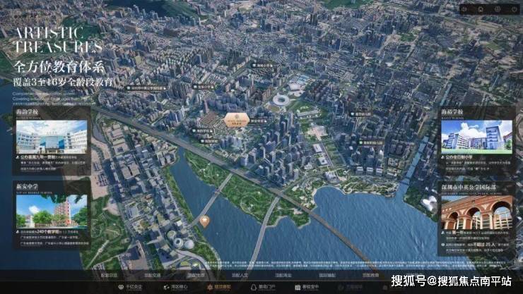Image resolution: width=523 pixels, height=294 pixels.
Task: Click the orange location pin near the river
Action: [x=204, y=221]
